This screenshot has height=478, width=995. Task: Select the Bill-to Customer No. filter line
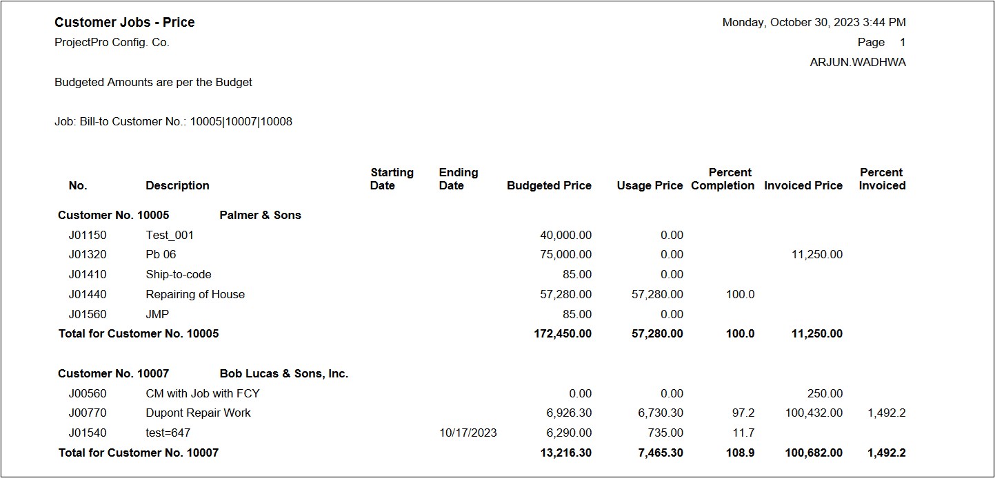[x=173, y=122]
